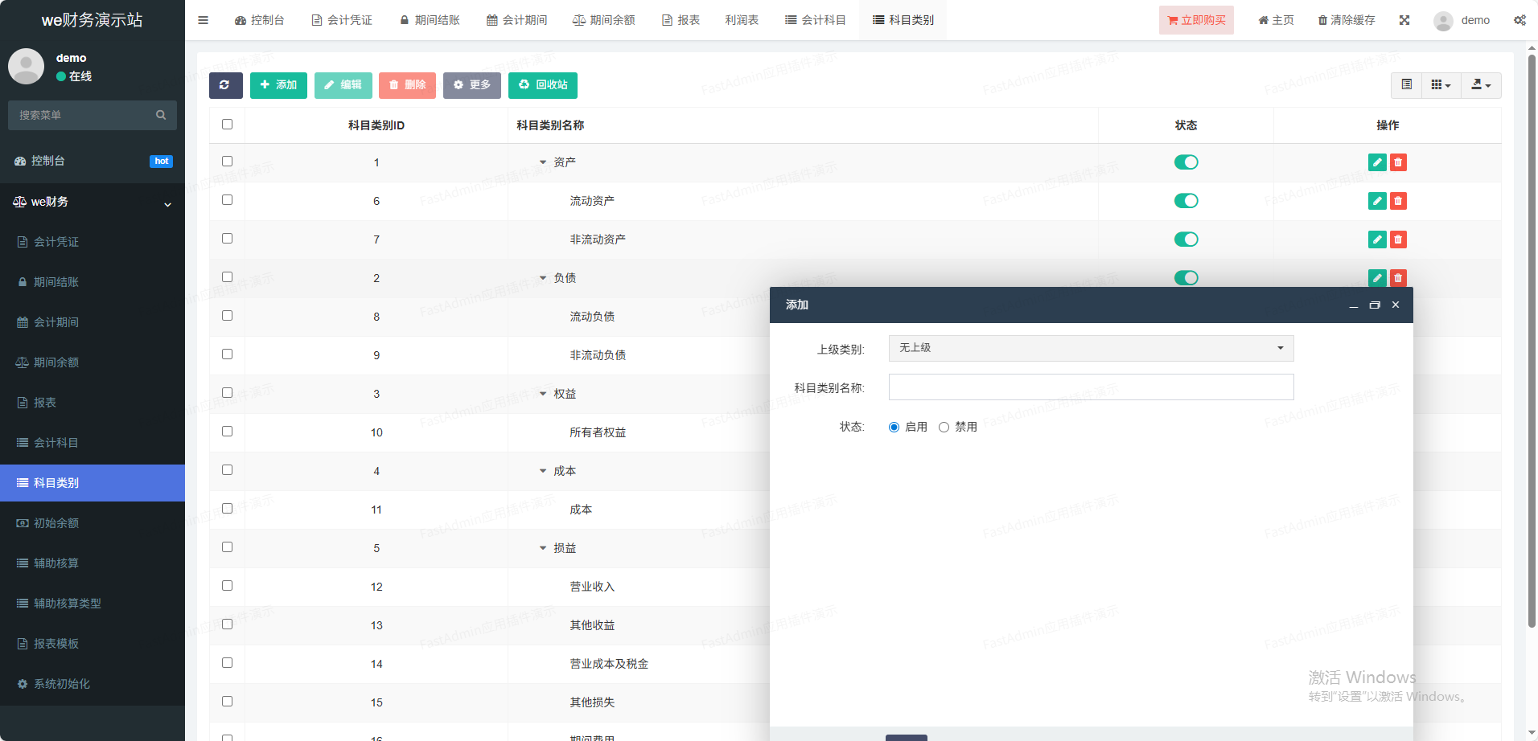Click the 立即购买 button

tap(1195, 20)
